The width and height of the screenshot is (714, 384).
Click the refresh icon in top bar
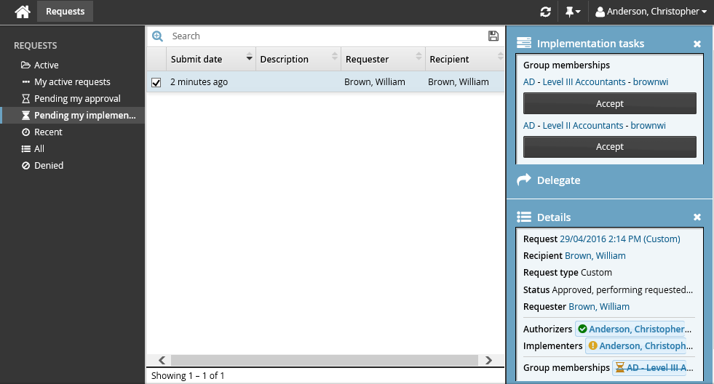[x=545, y=12]
